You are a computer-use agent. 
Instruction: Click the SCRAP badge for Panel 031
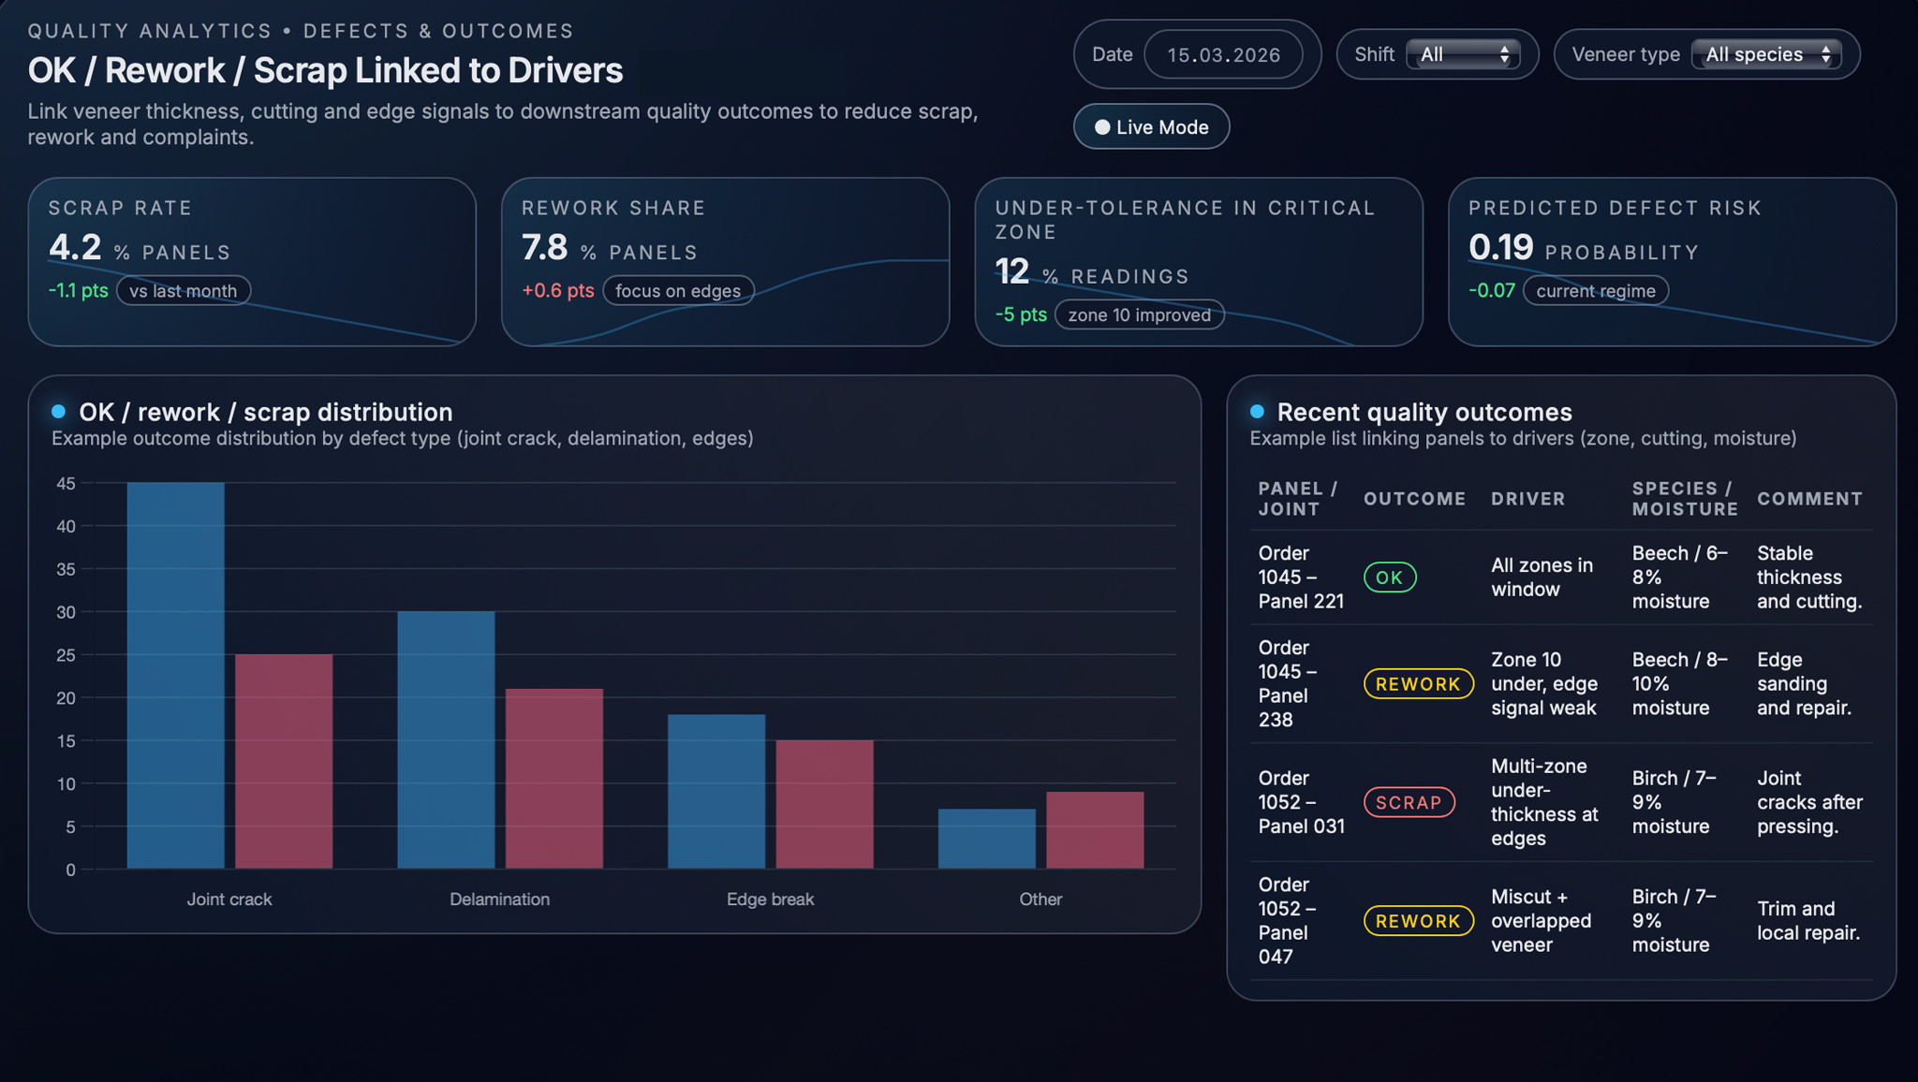point(1409,802)
